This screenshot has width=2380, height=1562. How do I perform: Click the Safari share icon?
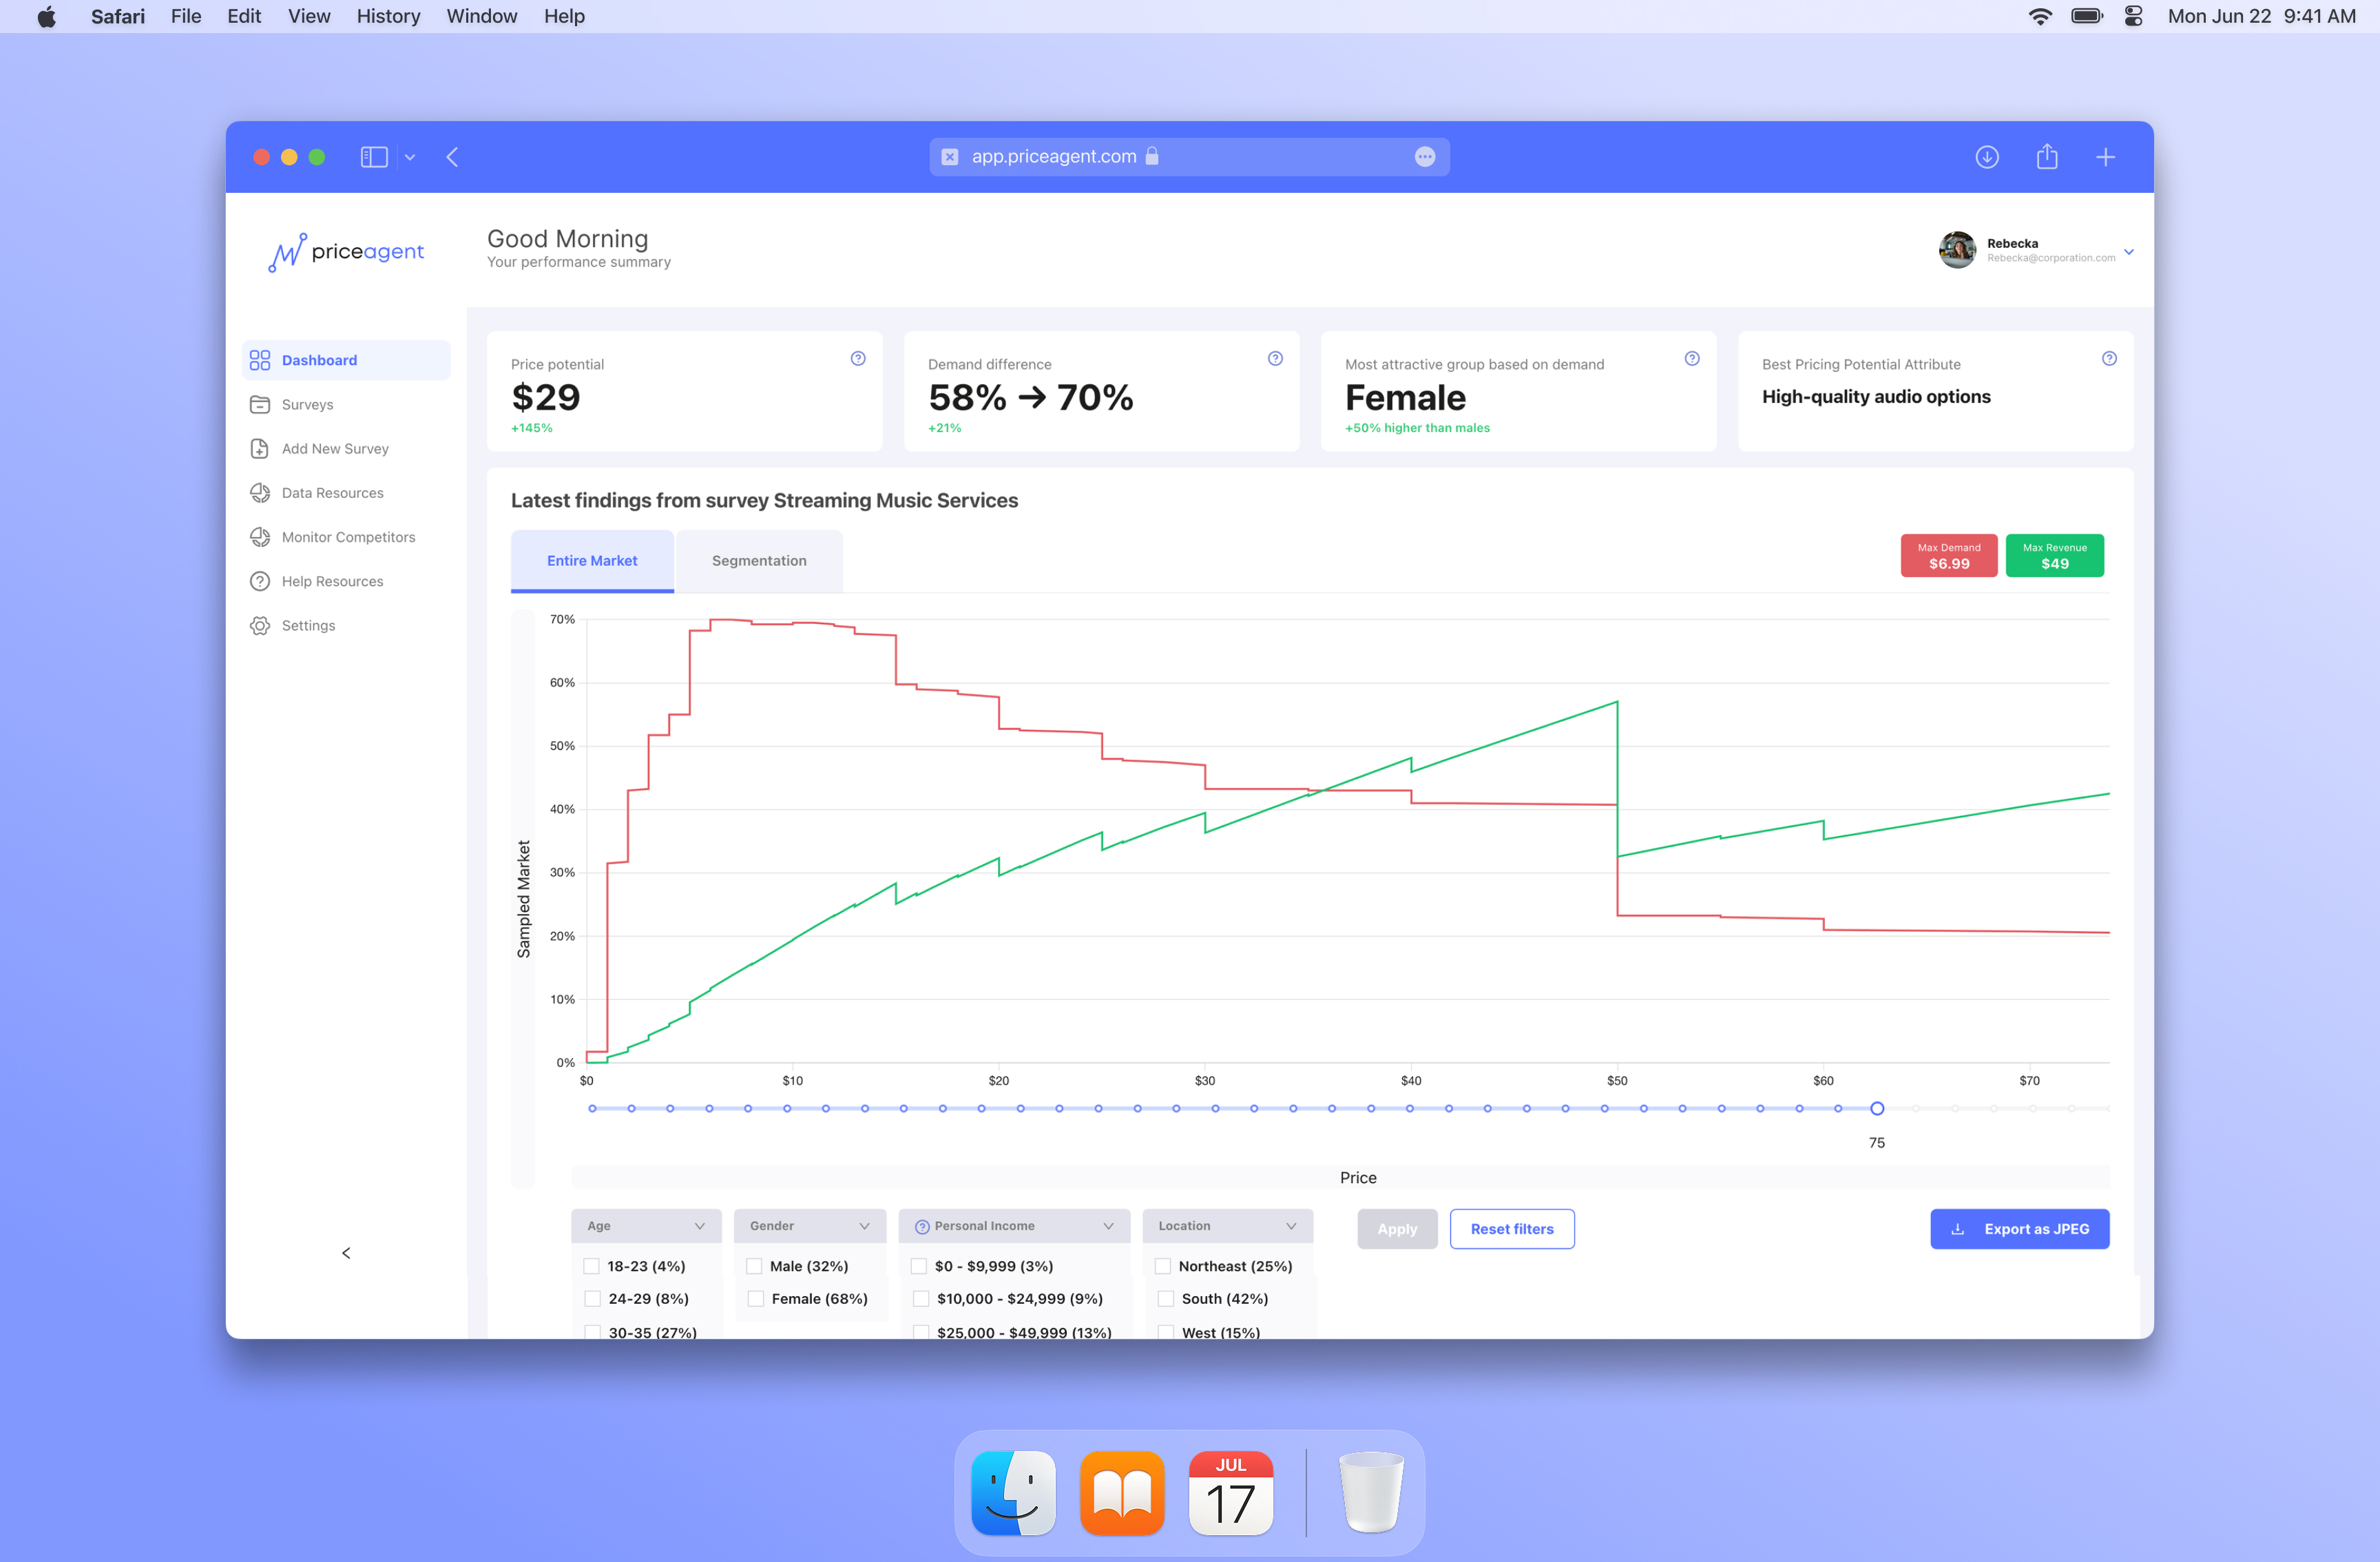(x=2047, y=157)
